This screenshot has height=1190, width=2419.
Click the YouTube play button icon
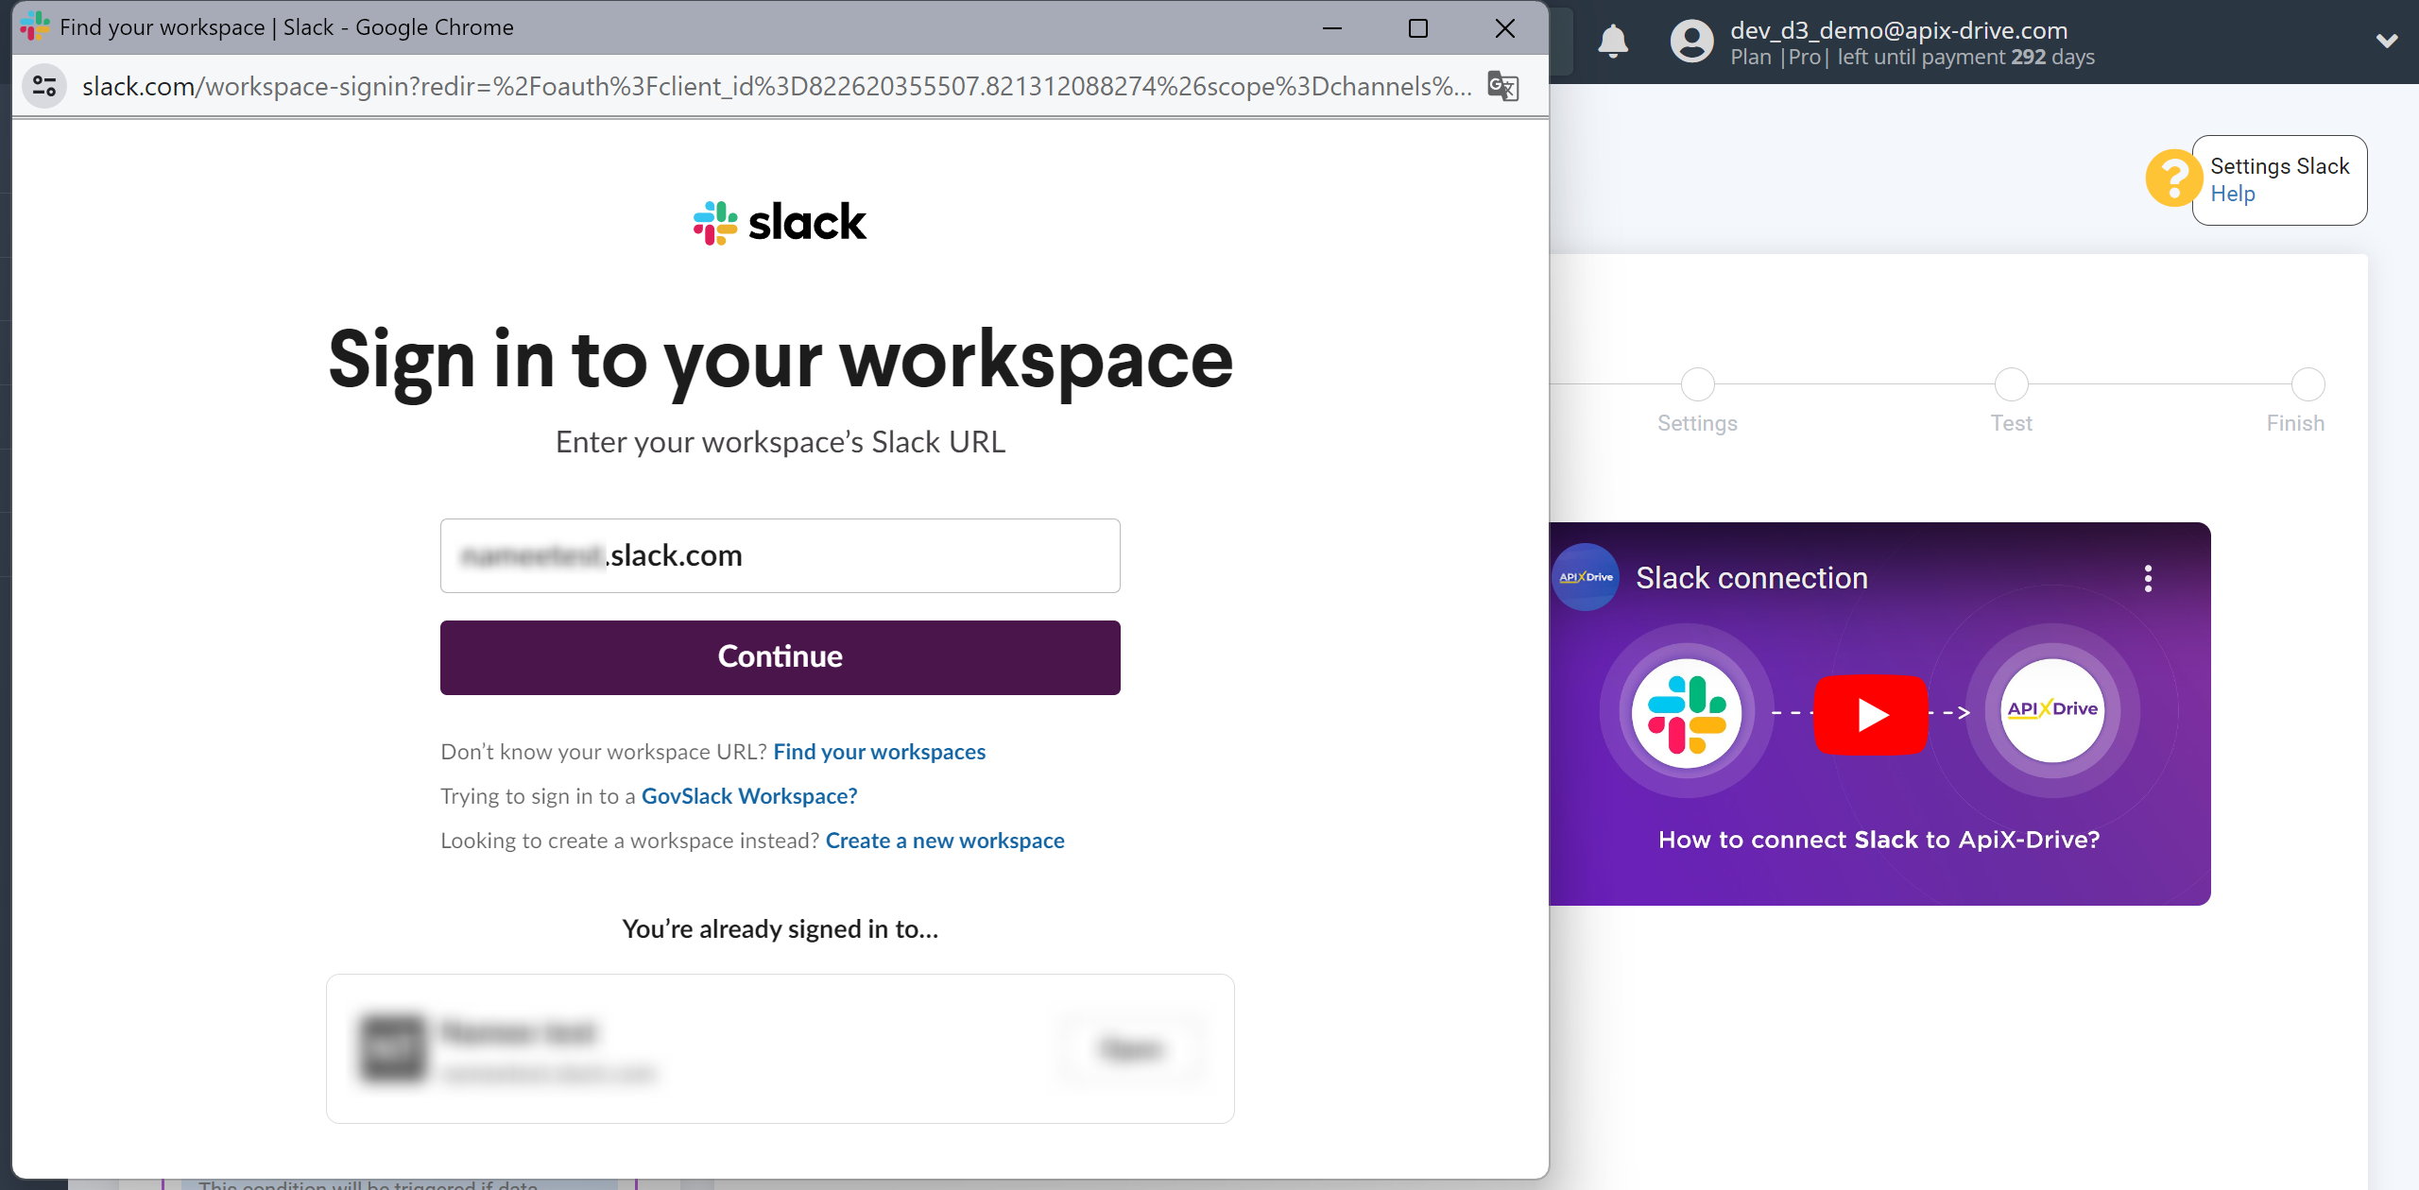click(x=1870, y=712)
